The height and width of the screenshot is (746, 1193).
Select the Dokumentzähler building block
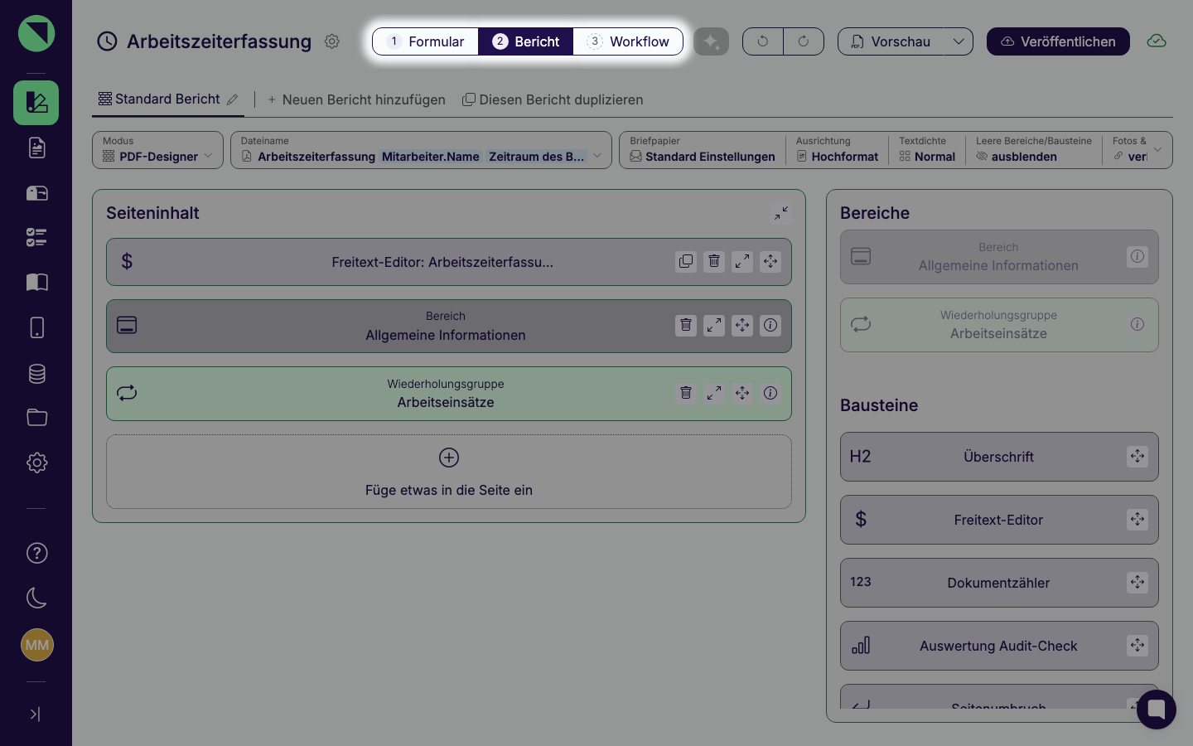(999, 583)
